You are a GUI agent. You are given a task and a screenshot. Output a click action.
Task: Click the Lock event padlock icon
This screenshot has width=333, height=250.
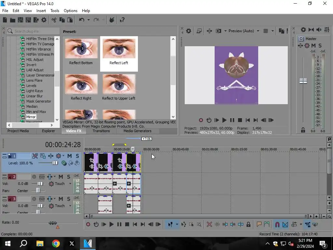pyautogui.click(x=248, y=224)
